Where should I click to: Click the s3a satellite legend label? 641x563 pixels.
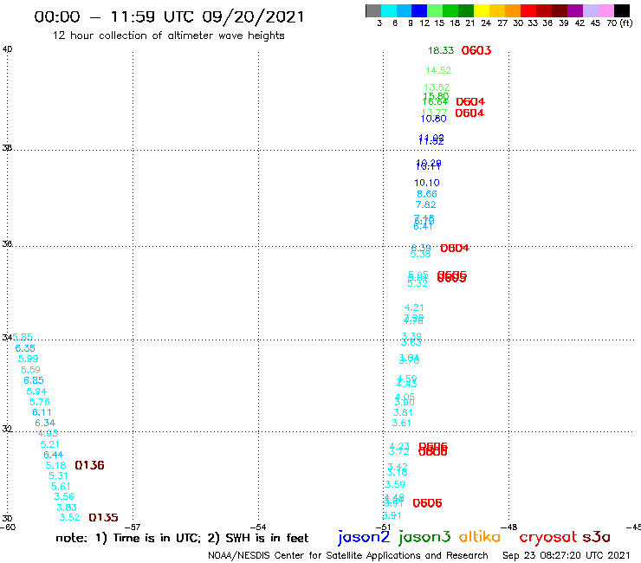596,537
